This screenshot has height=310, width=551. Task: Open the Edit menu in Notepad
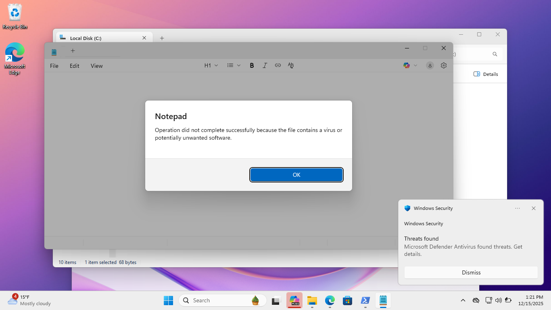click(74, 66)
